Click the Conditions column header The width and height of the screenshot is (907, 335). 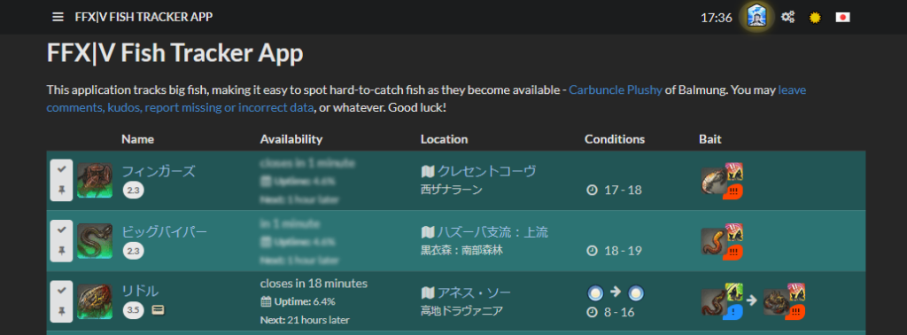tap(615, 139)
